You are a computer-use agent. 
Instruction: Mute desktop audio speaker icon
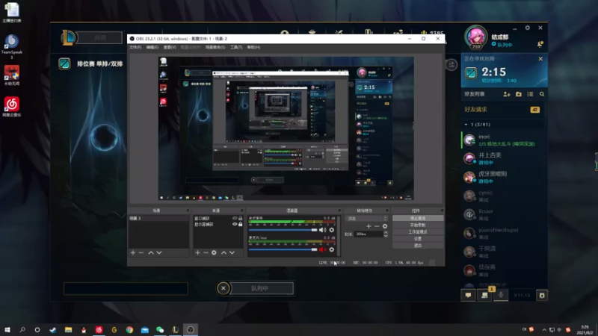pyautogui.click(x=323, y=230)
